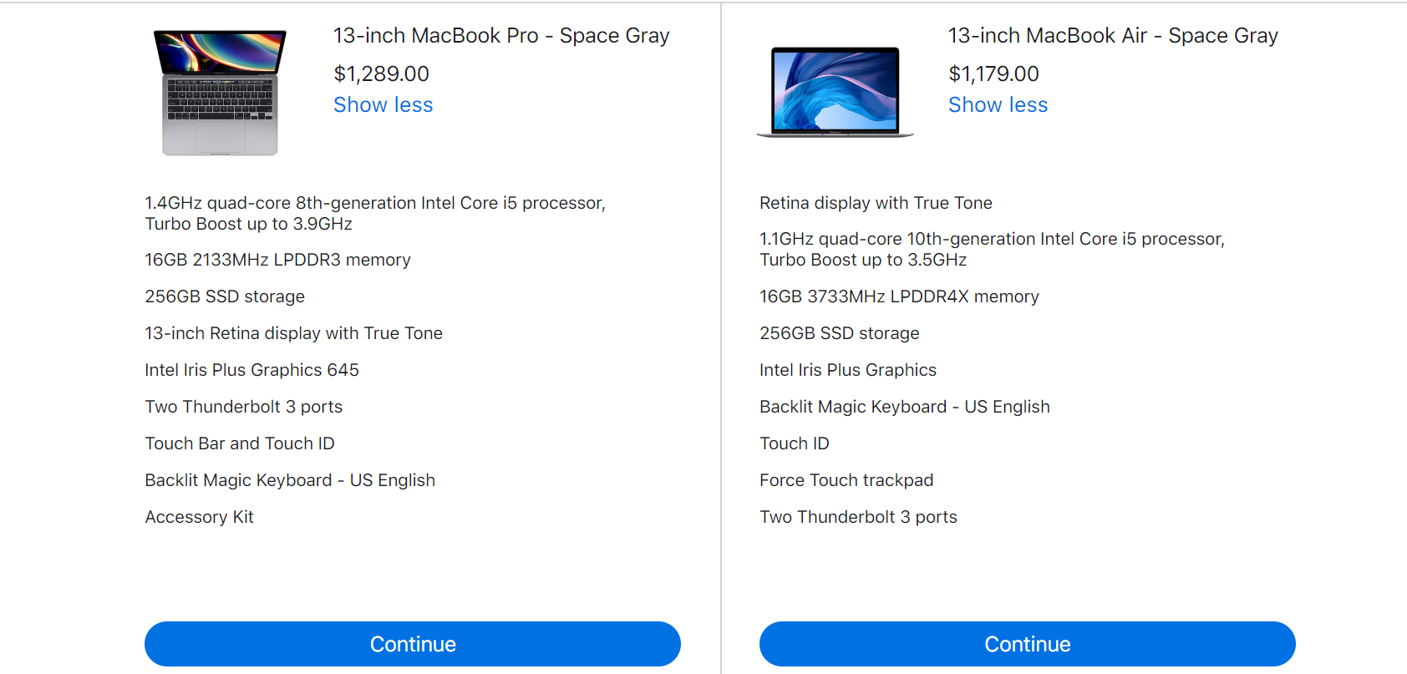This screenshot has height=674, width=1407.
Task: Click the 16GB 2133MHz LPDDR3 memory spec
Action: [277, 260]
